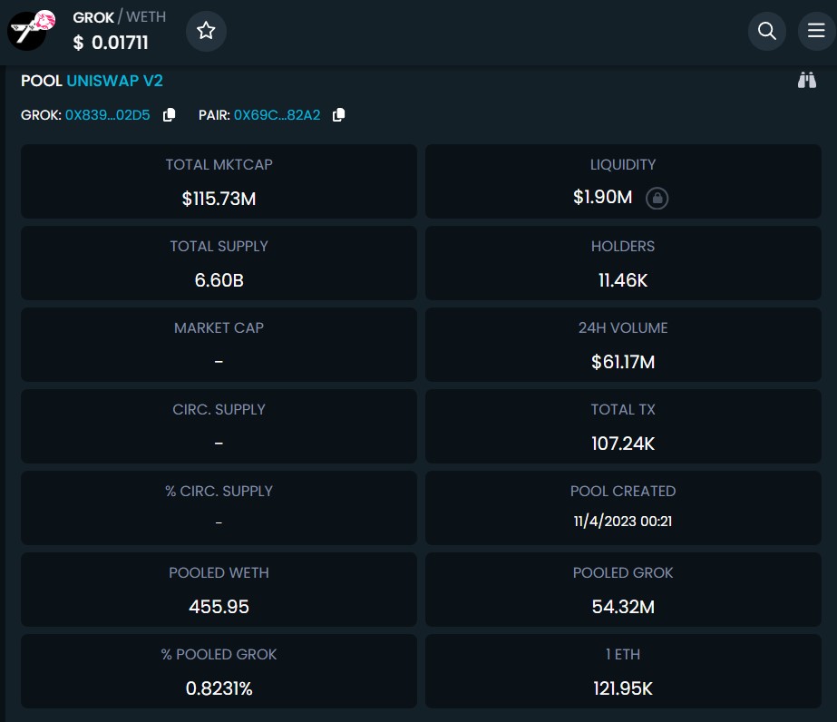Open PAIR address 0X69C...82A2 link
Screen dimensions: 837x722
277,115
